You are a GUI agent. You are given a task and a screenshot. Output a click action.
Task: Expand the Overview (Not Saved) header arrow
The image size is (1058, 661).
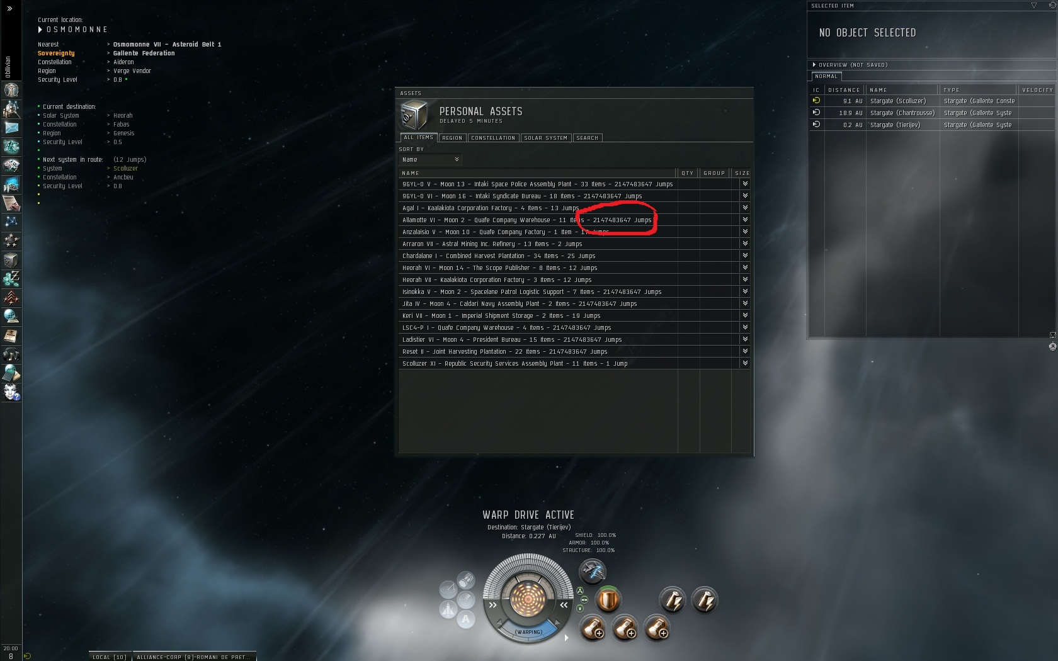pos(814,65)
